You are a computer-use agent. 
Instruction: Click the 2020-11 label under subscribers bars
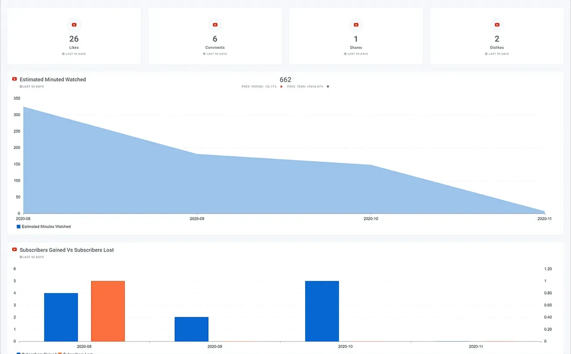click(x=476, y=346)
